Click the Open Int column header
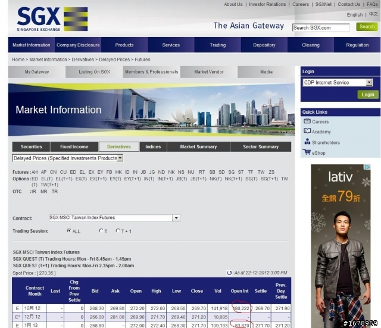The width and height of the screenshot is (381, 328). 239,291
